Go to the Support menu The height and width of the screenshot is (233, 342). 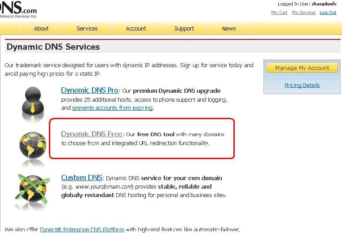click(184, 28)
